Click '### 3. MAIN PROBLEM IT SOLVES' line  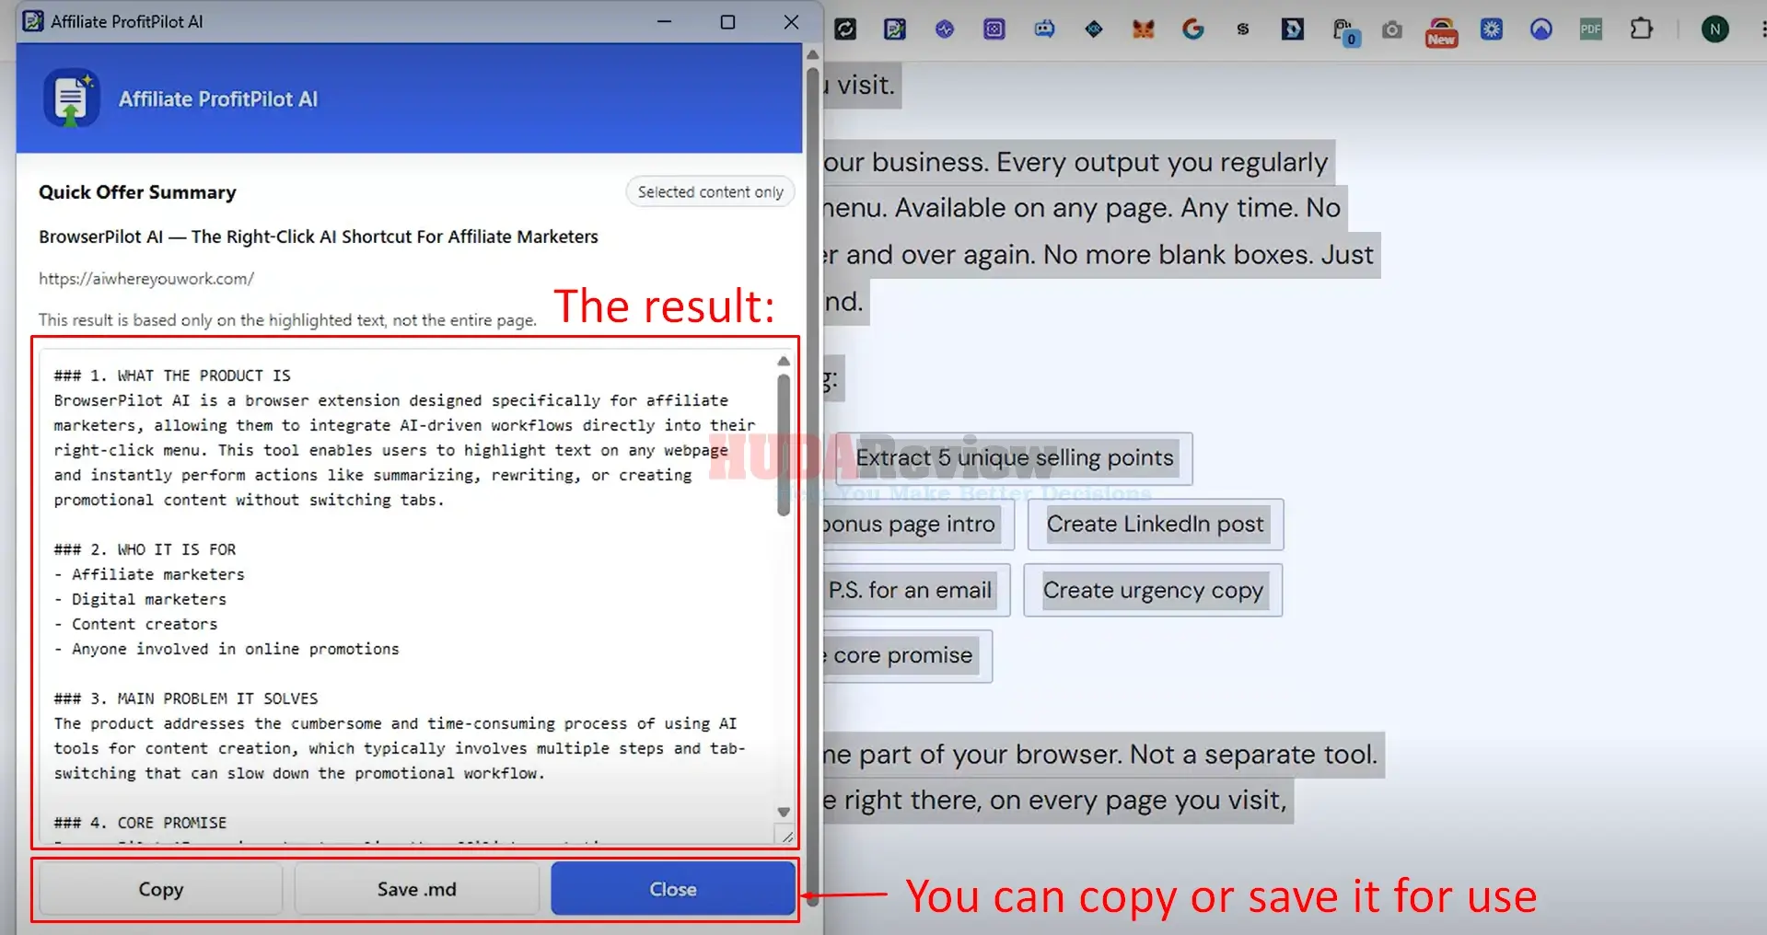pyautogui.click(x=185, y=698)
